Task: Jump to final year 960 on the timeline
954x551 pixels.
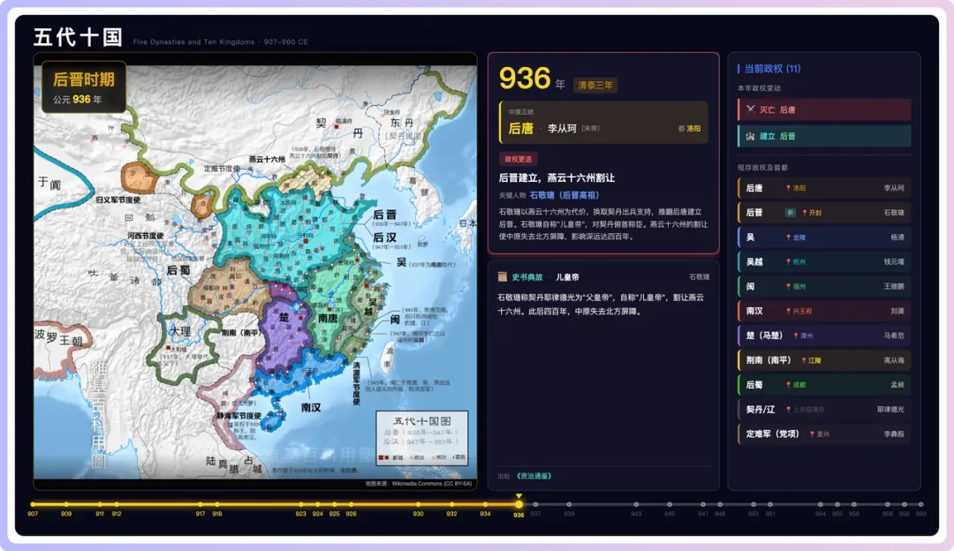Action: click(921, 504)
